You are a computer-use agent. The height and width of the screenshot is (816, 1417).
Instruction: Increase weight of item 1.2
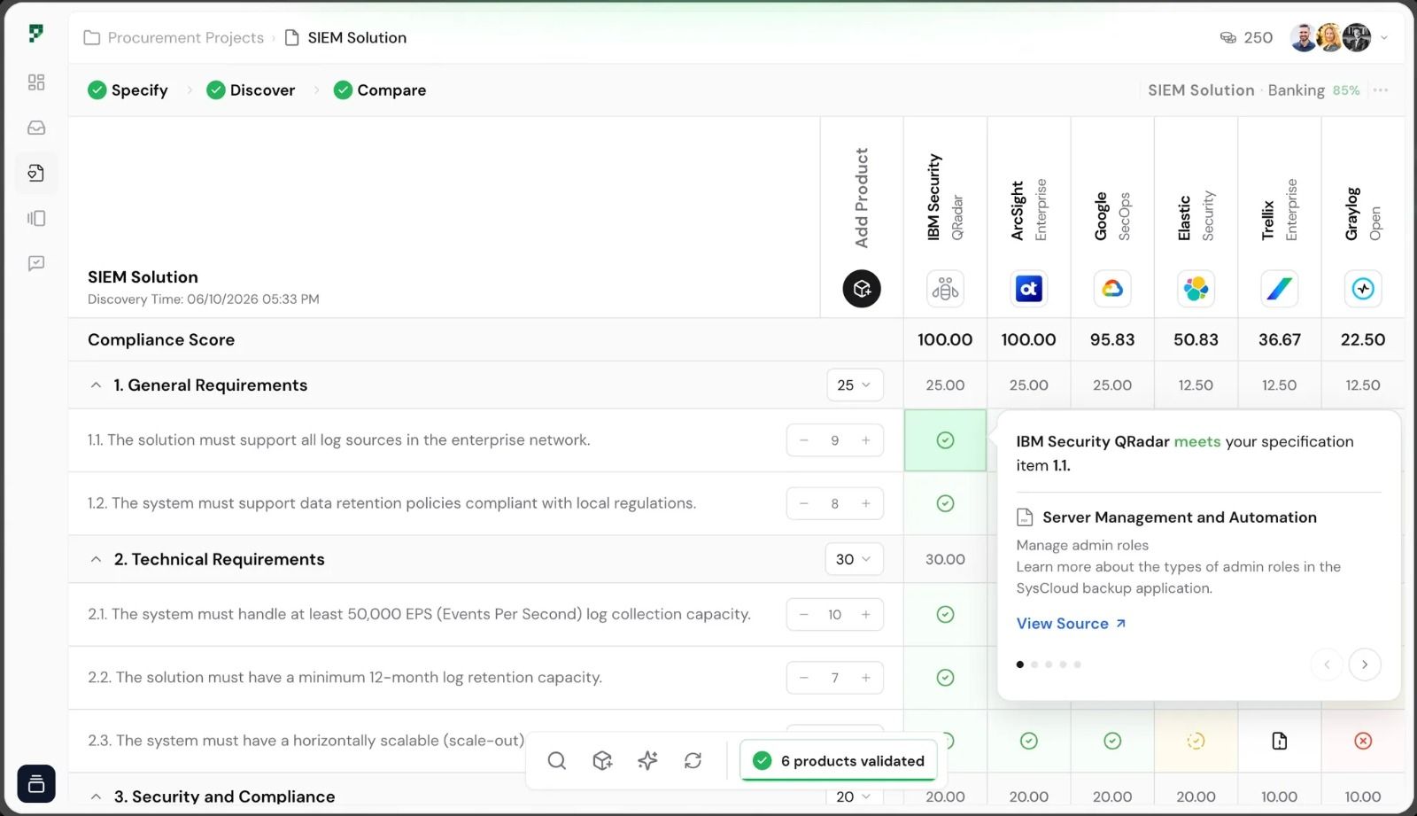(x=866, y=503)
